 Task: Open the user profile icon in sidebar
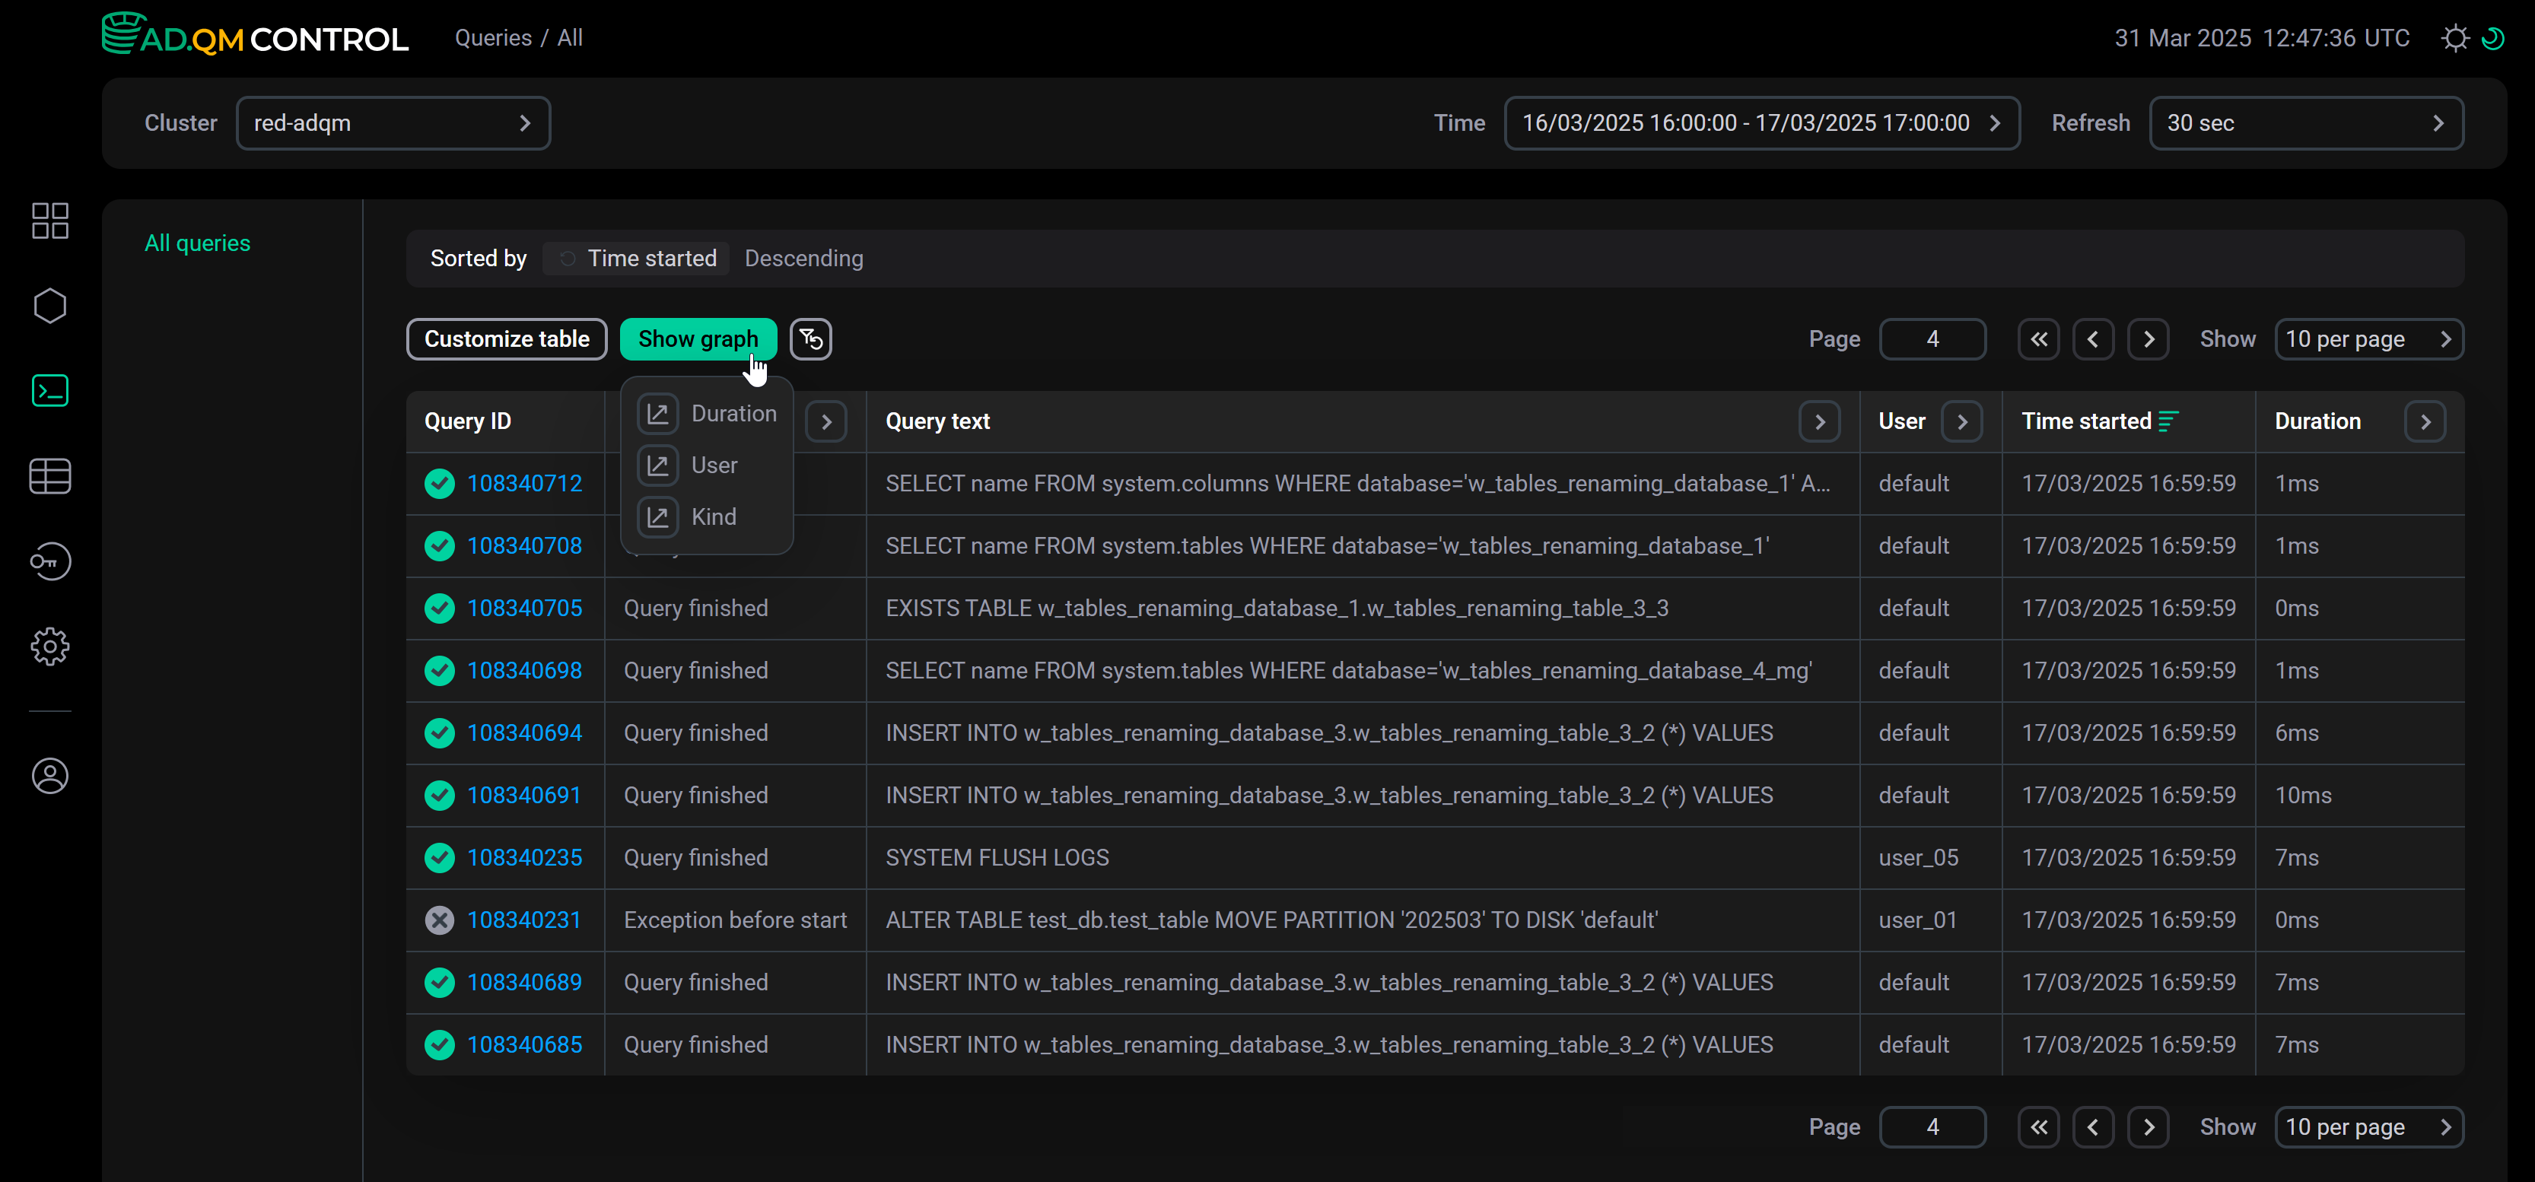click(49, 776)
